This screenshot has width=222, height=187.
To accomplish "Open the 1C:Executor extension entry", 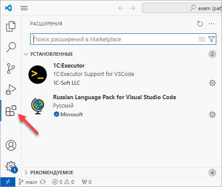I will [122, 74].
